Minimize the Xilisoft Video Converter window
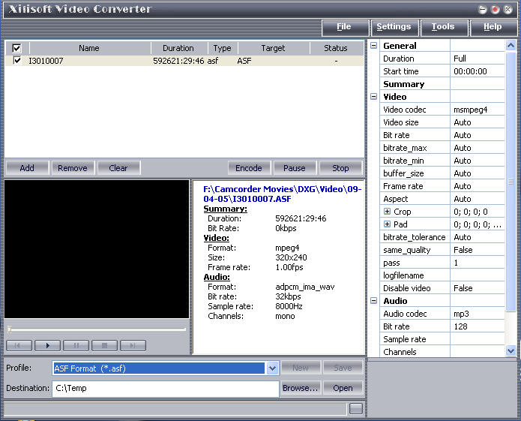This screenshot has height=421, width=521. click(x=483, y=10)
